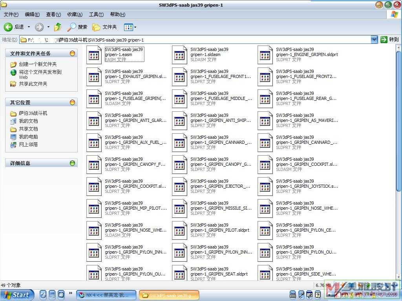The height and width of the screenshot is (301, 402).
Task: Select the GRIPEN_NOSE_WHE SLDASM file name
Action: tap(135, 228)
